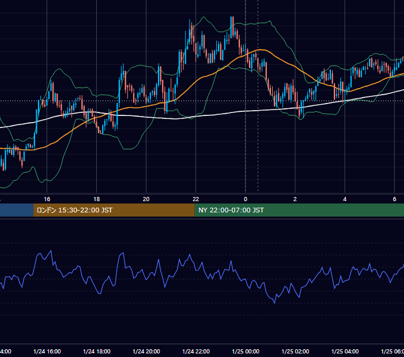
Task: Click the hour 6 axis label
Action: tap(394, 199)
